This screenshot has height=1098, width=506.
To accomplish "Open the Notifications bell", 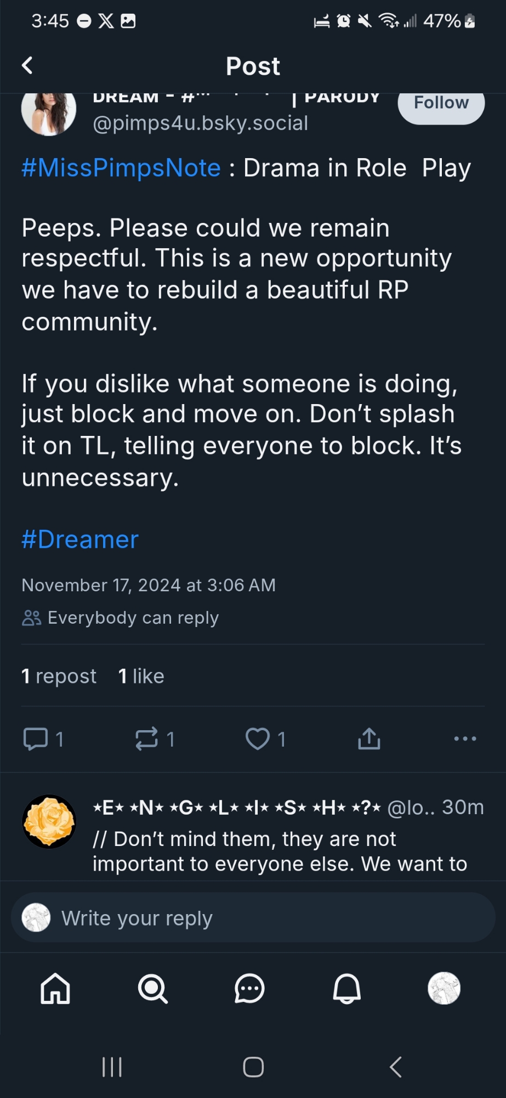I will 346,989.
